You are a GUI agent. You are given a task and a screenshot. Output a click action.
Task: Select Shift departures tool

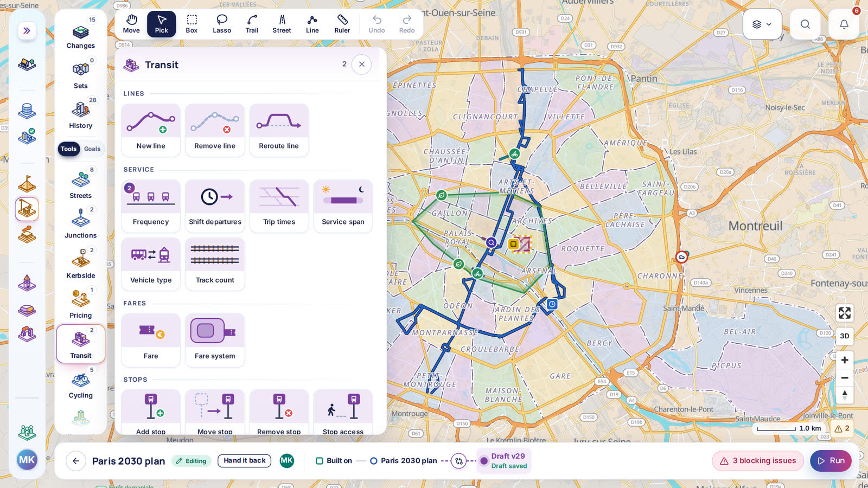point(215,206)
